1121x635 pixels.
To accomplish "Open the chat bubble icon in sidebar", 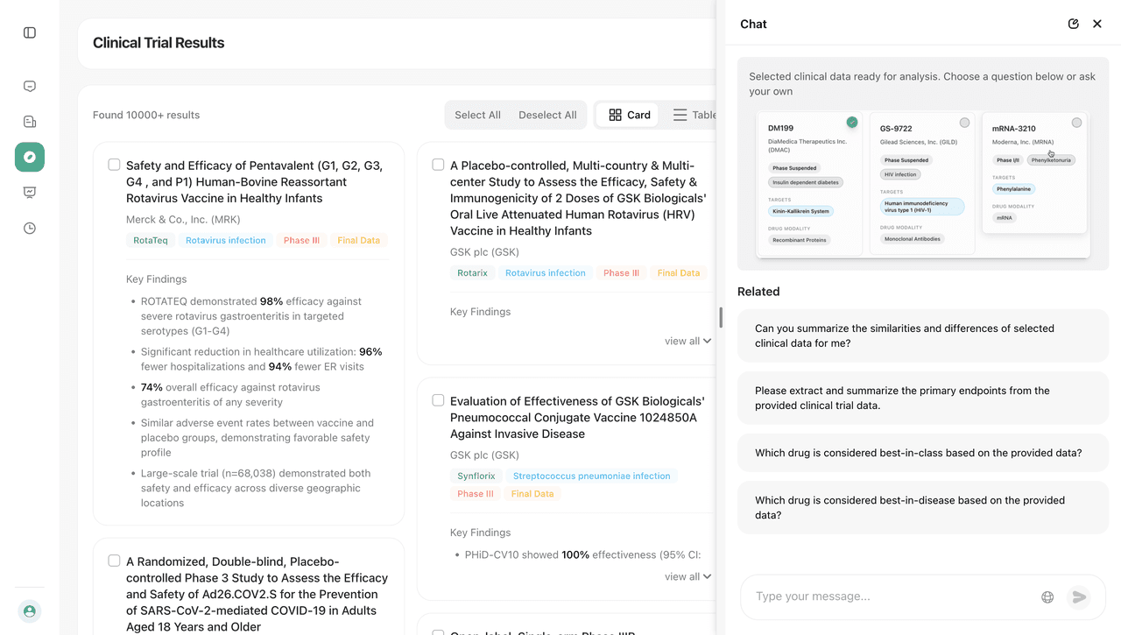I will [x=29, y=86].
